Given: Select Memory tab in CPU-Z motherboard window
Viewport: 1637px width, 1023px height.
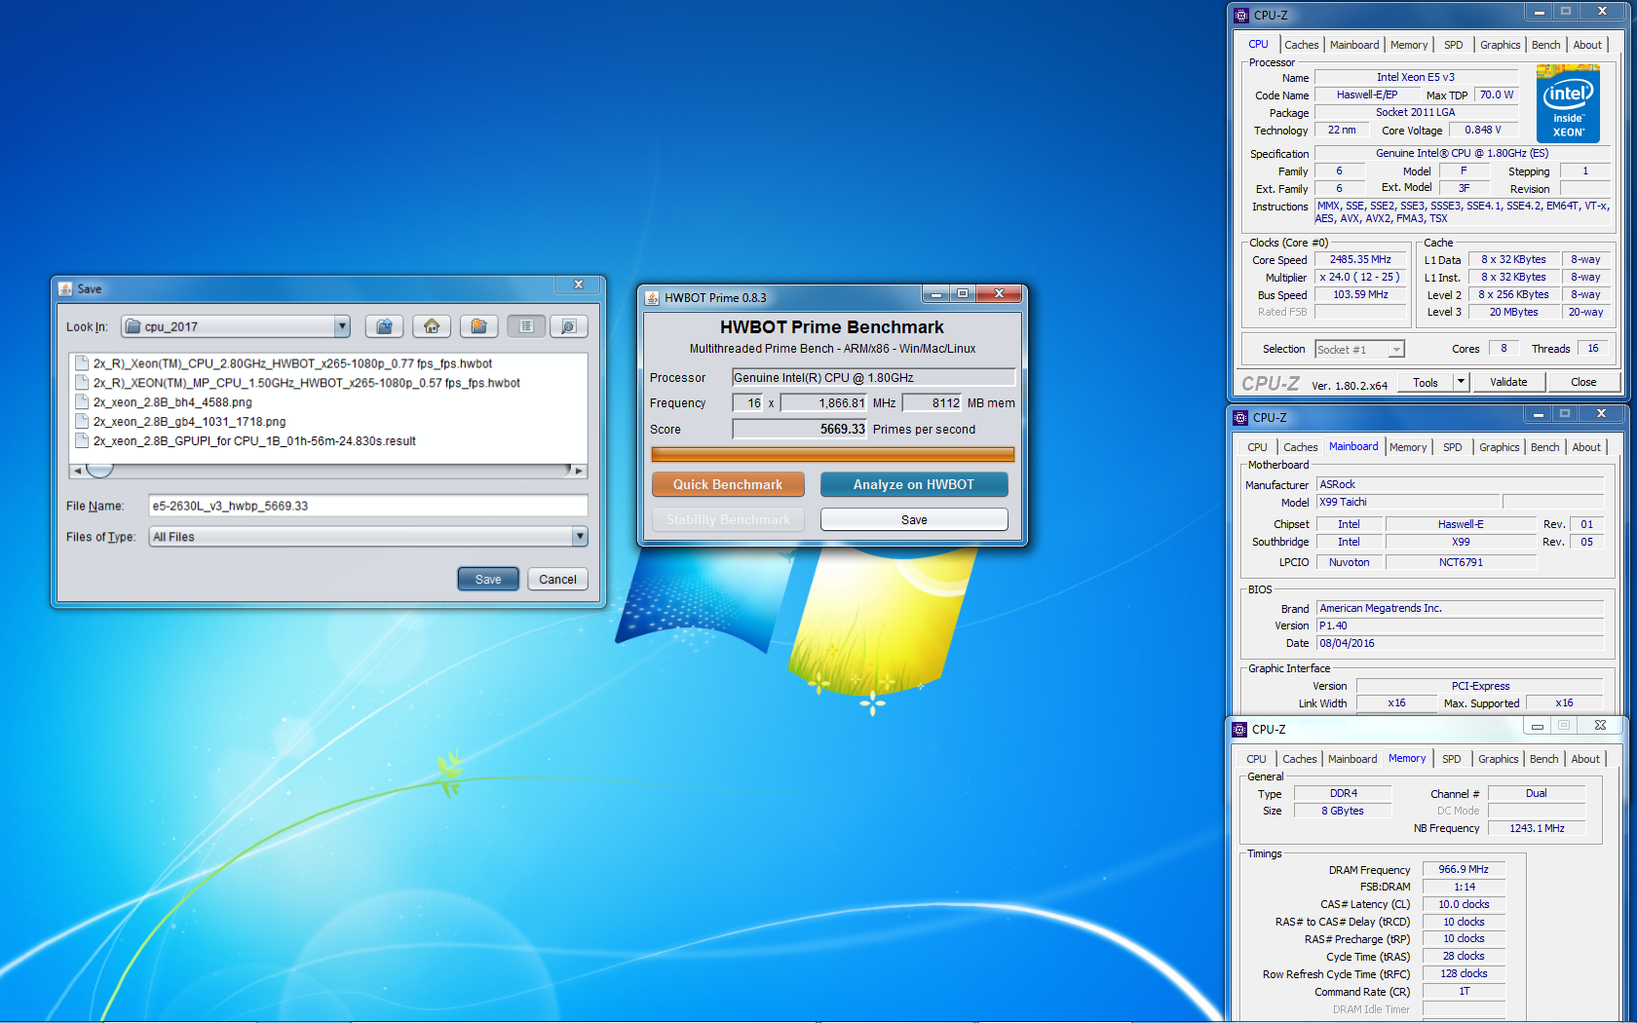Looking at the screenshot, I should 1408,447.
